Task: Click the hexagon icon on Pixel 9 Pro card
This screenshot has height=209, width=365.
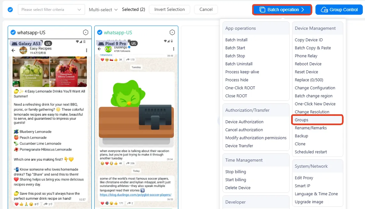Action: 172,32
